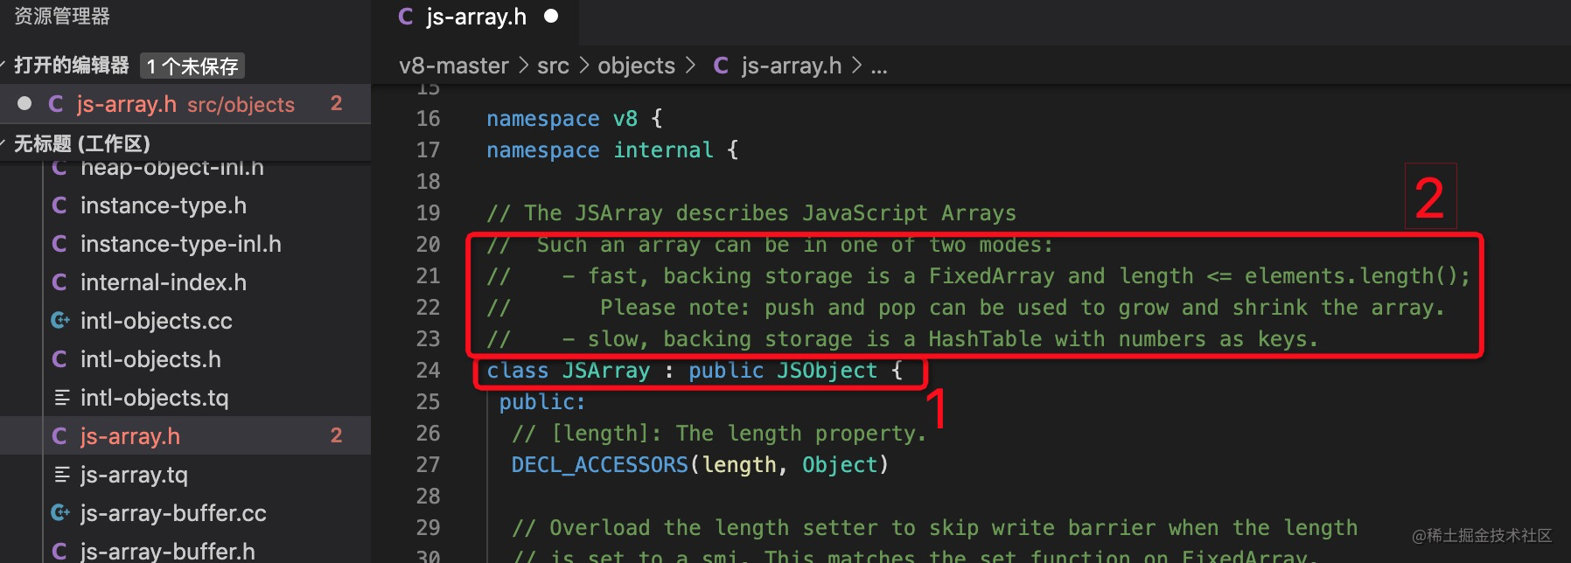
Task: Open heap-object-inl.h in file tree
Action: tap(172, 167)
